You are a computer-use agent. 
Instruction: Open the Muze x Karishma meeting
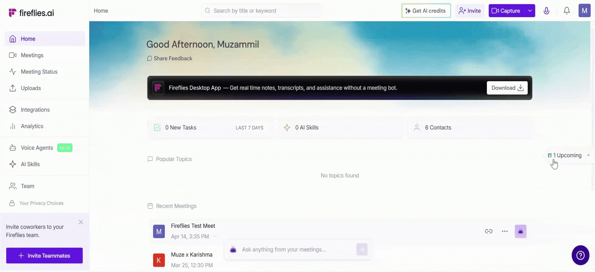tap(192, 255)
